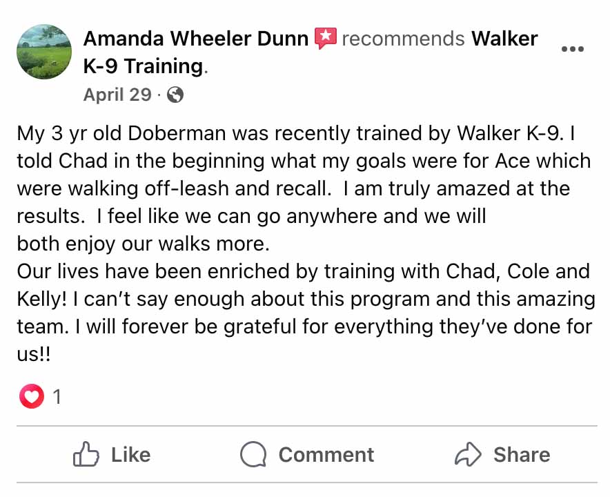The width and height of the screenshot is (610, 497).
Task: Click the word 'recommends' in header
Action: click(403, 39)
